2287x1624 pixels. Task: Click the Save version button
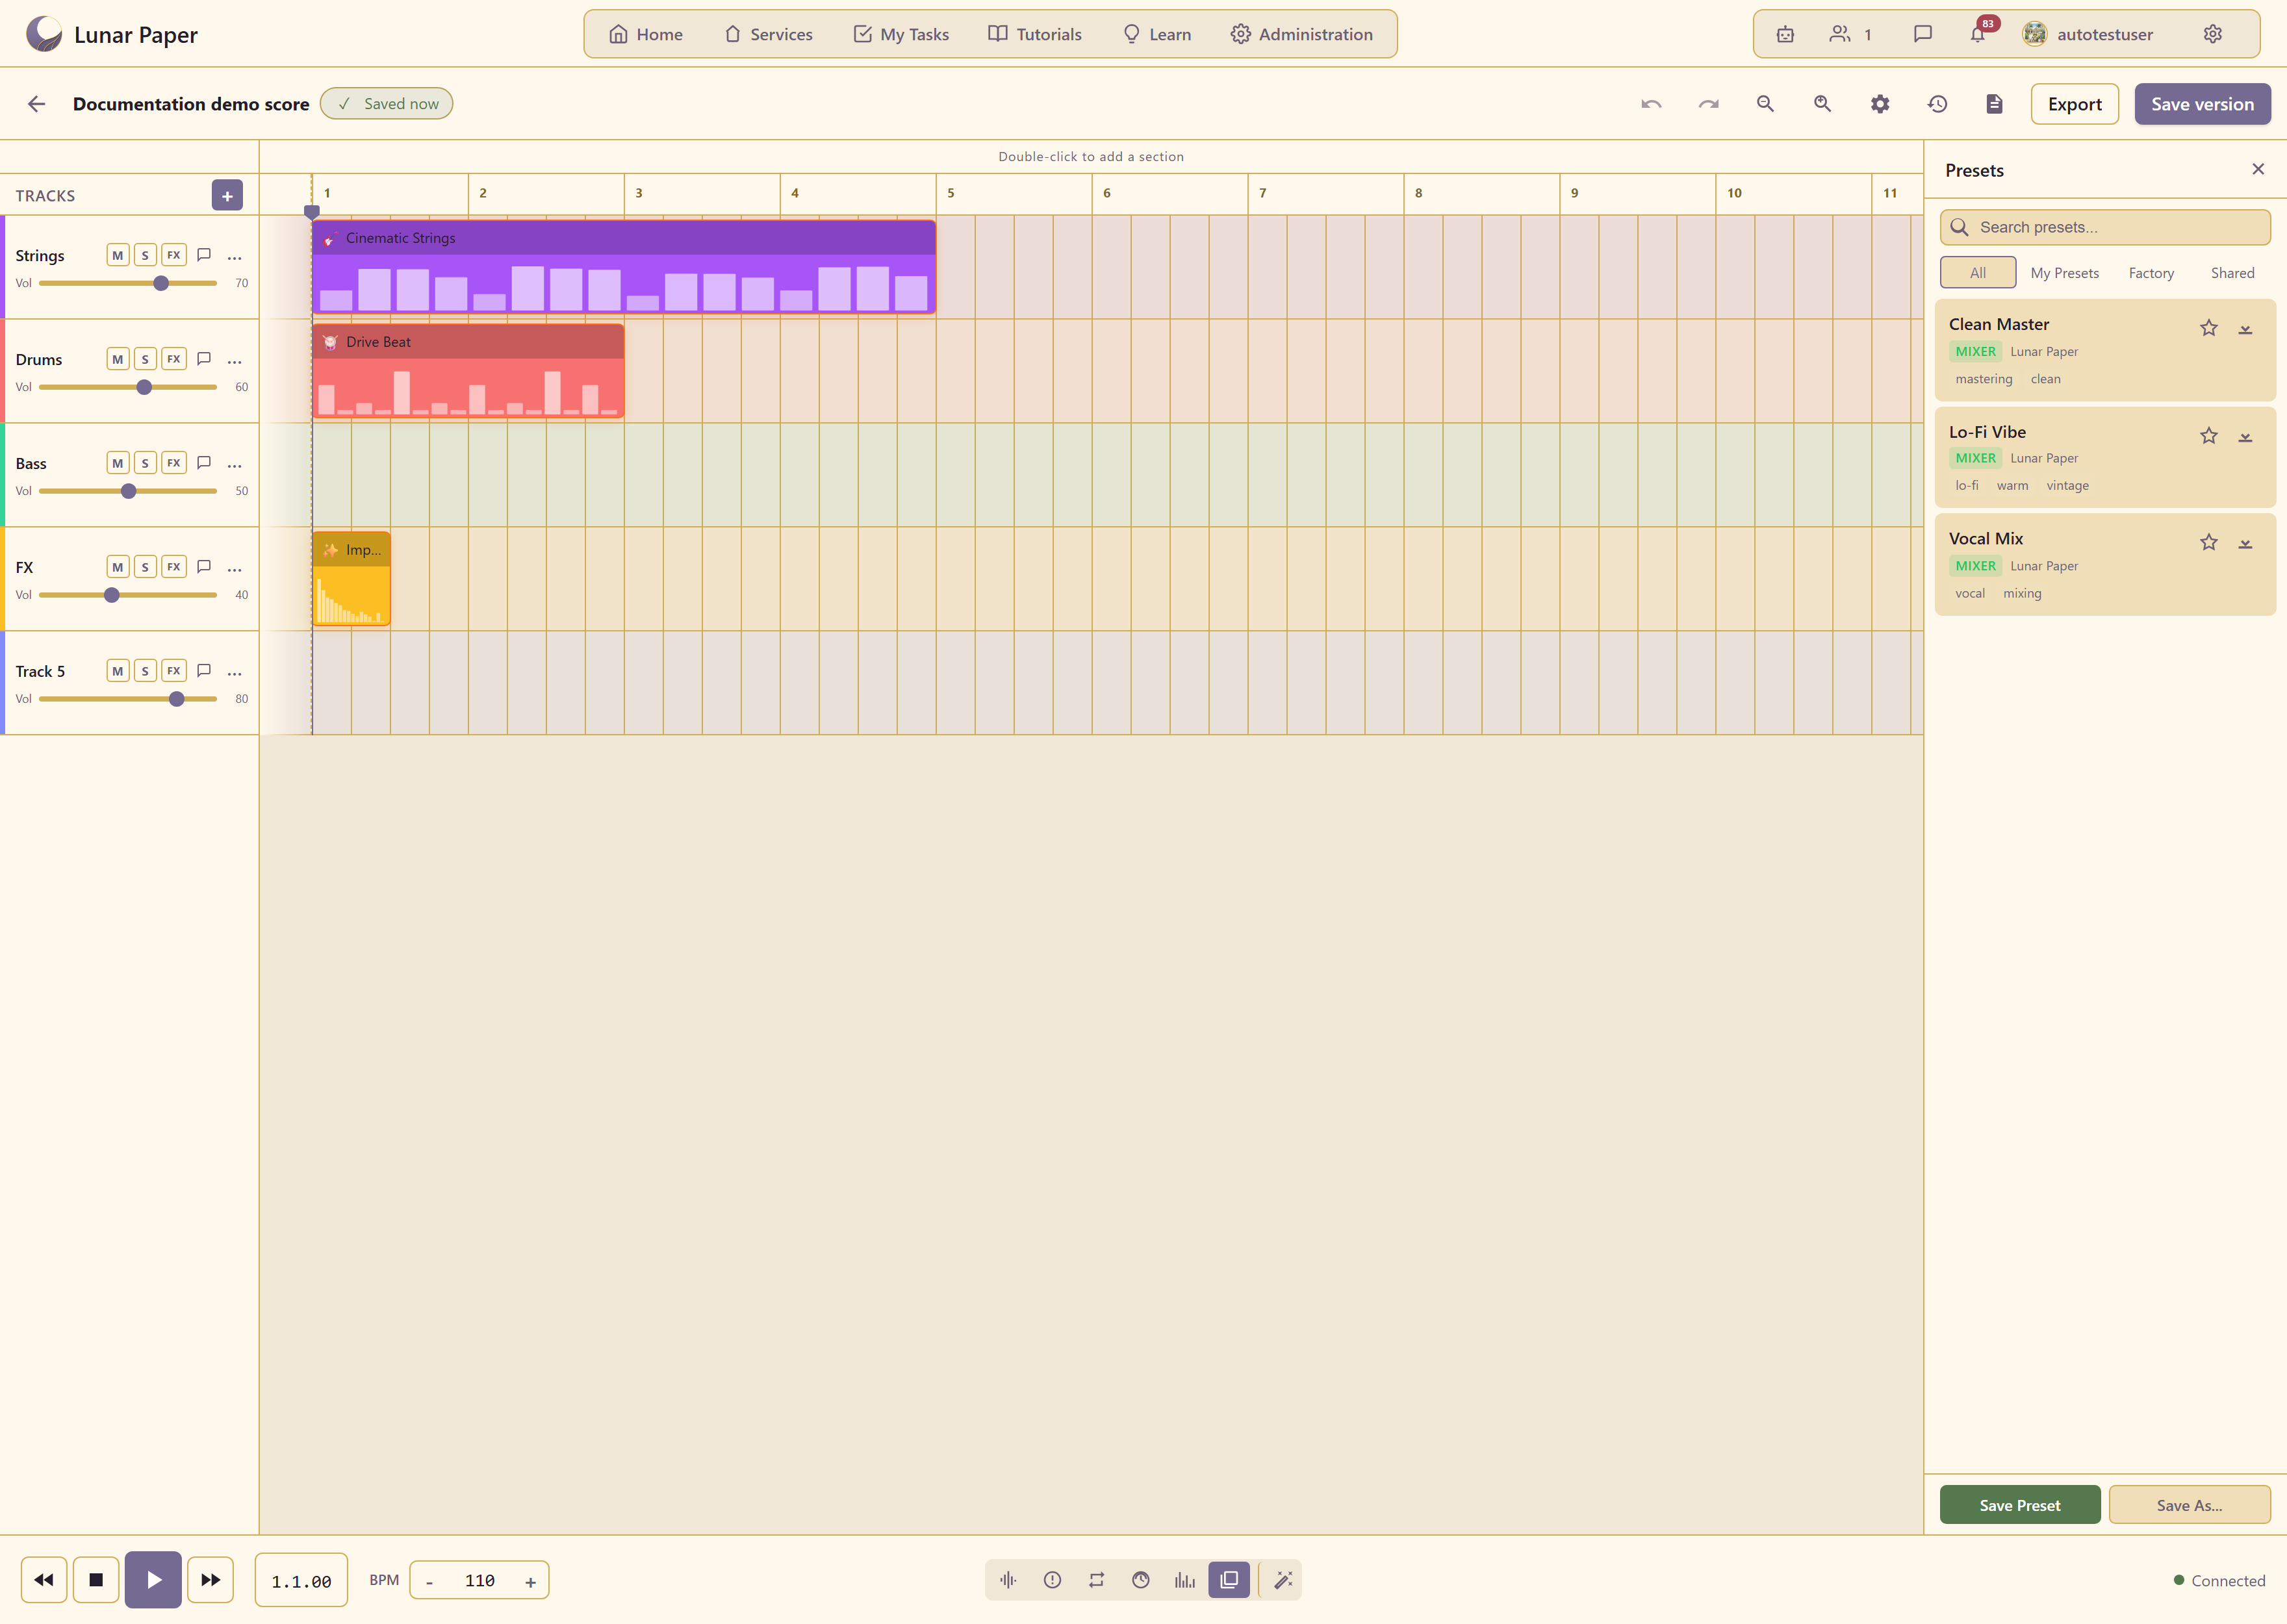[2202, 104]
